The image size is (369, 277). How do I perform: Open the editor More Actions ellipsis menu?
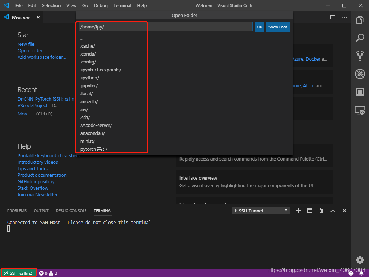click(x=344, y=17)
